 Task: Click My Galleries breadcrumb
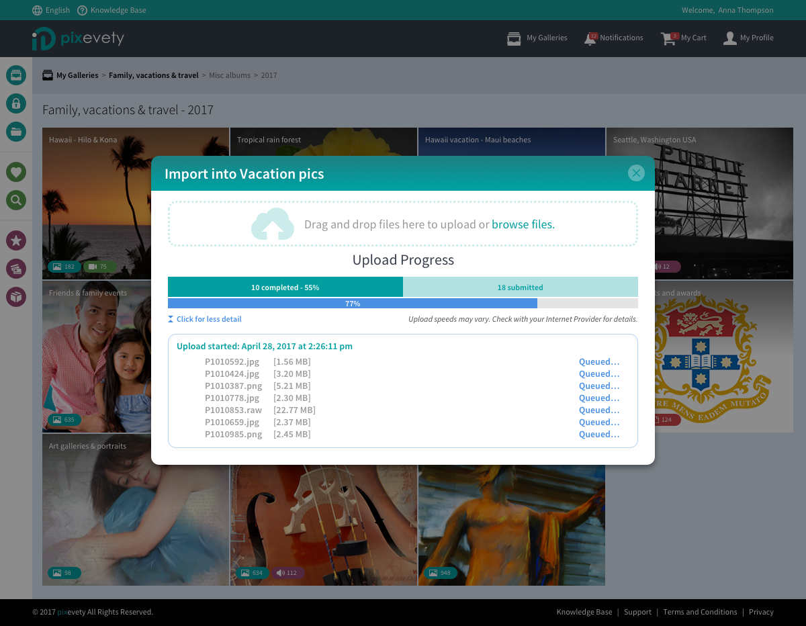point(77,75)
